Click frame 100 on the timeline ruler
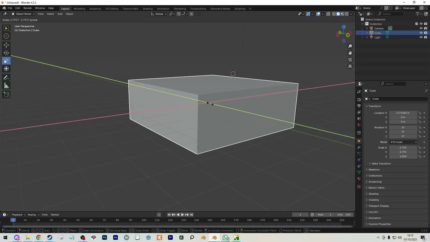The height and width of the screenshot is (242, 430). tap(144, 220)
